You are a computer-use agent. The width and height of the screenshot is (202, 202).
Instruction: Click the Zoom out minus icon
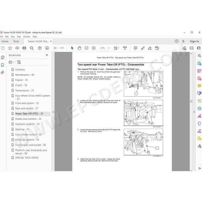point(87,48)
